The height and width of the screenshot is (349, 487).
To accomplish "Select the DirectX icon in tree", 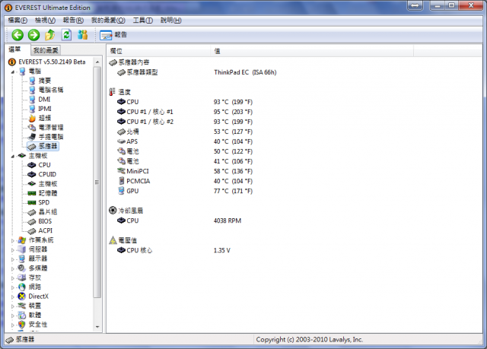I will click(x=21, y=297).
